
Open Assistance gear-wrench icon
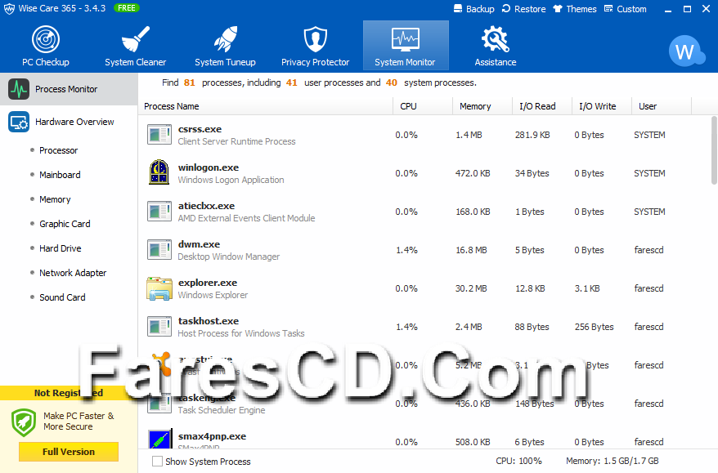(x=496, y=39)
